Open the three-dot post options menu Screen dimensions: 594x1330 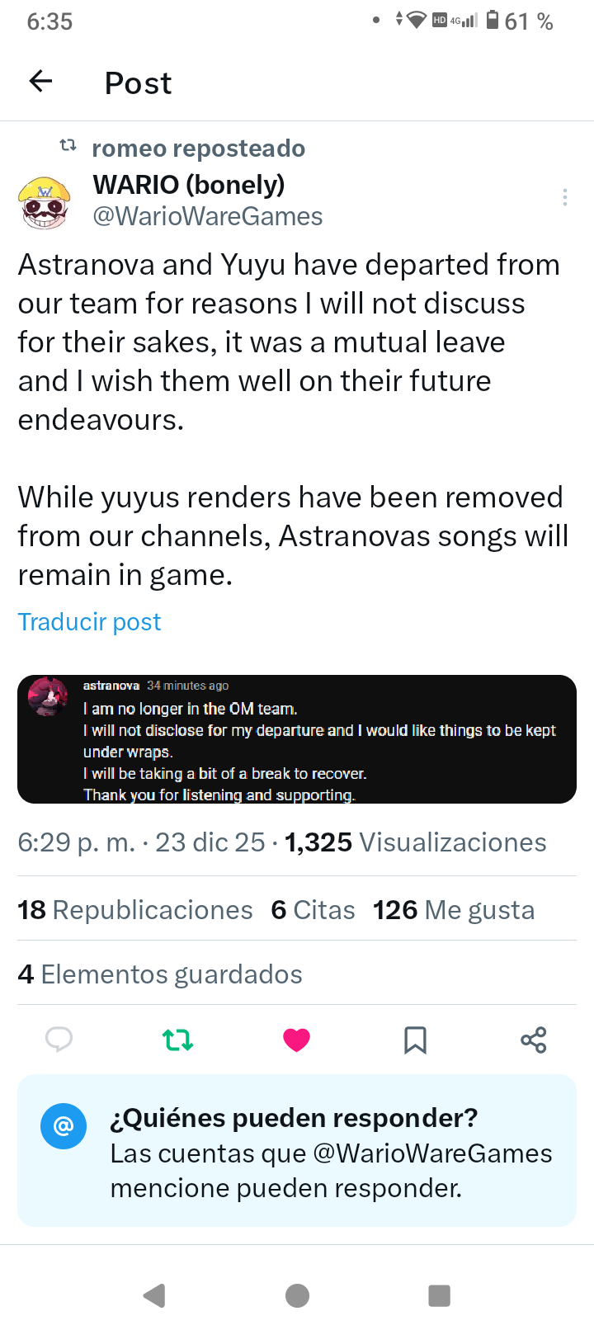tap(564, 197)
